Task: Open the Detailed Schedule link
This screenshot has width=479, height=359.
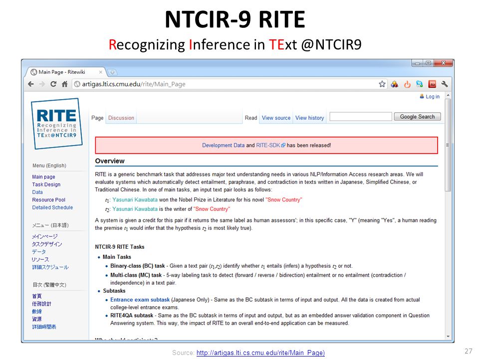Action: 52,207
